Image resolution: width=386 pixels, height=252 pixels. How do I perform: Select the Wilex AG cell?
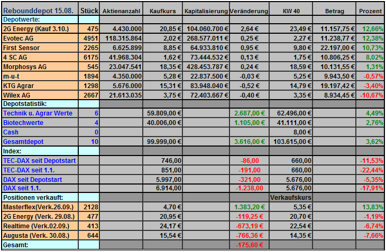40,95
